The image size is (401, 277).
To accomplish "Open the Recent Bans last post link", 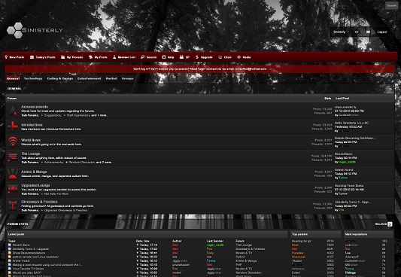I will coord(344,154).
